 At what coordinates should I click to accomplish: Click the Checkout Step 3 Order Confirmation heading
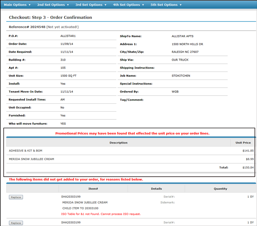point(50,17)
